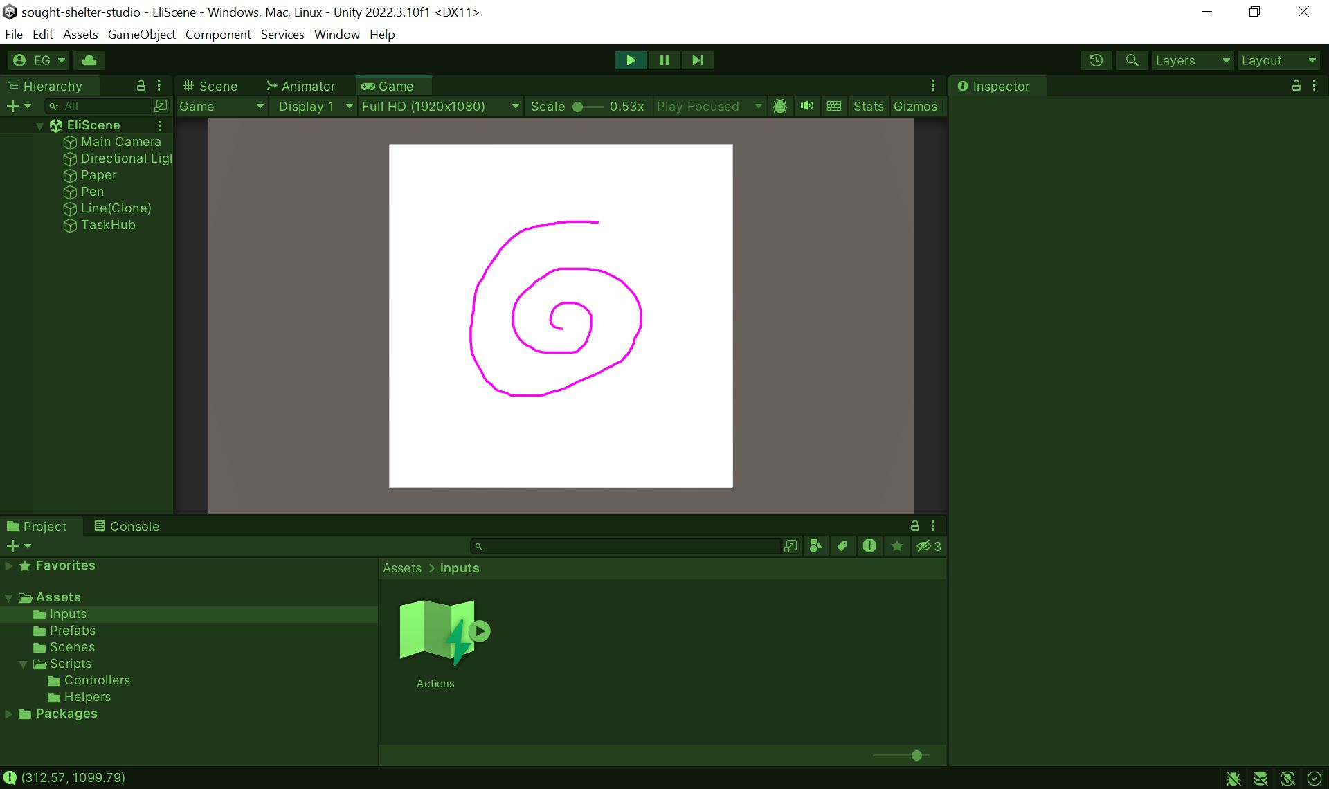Open the Layers dropdown
Image resolution: width=1329 pixels, height=789 pixels.
[1192, 60]
